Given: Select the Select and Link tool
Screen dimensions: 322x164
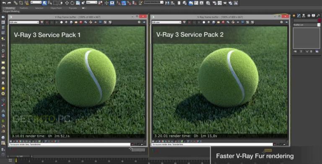Looking at the screenshot, I should 16,3.
